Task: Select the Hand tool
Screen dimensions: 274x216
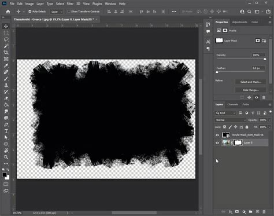Action: (x=6, y=151)
